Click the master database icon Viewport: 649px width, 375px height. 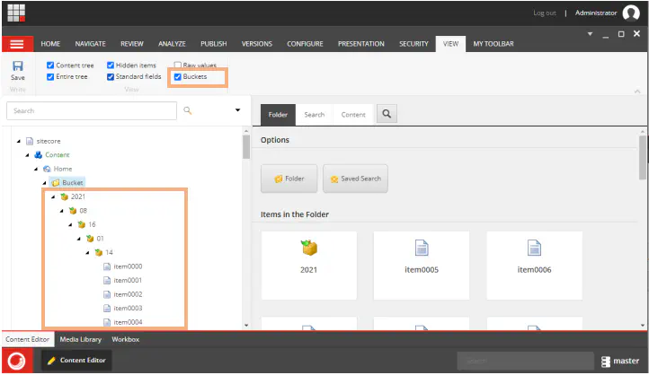tap(606, 362)
